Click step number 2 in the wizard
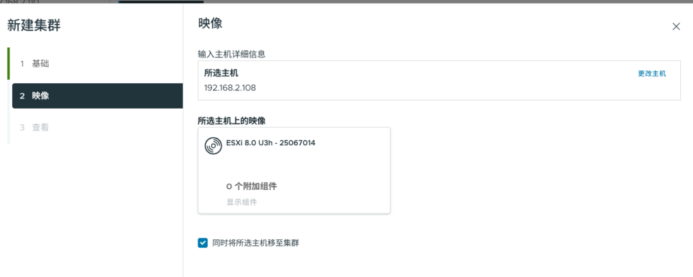Image resolution: width=693 pixels, height=277 pixels. click(22, 96)
